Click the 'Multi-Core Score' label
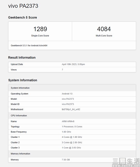The height and width of the screenshot is (167, 140). click(104, 36)
